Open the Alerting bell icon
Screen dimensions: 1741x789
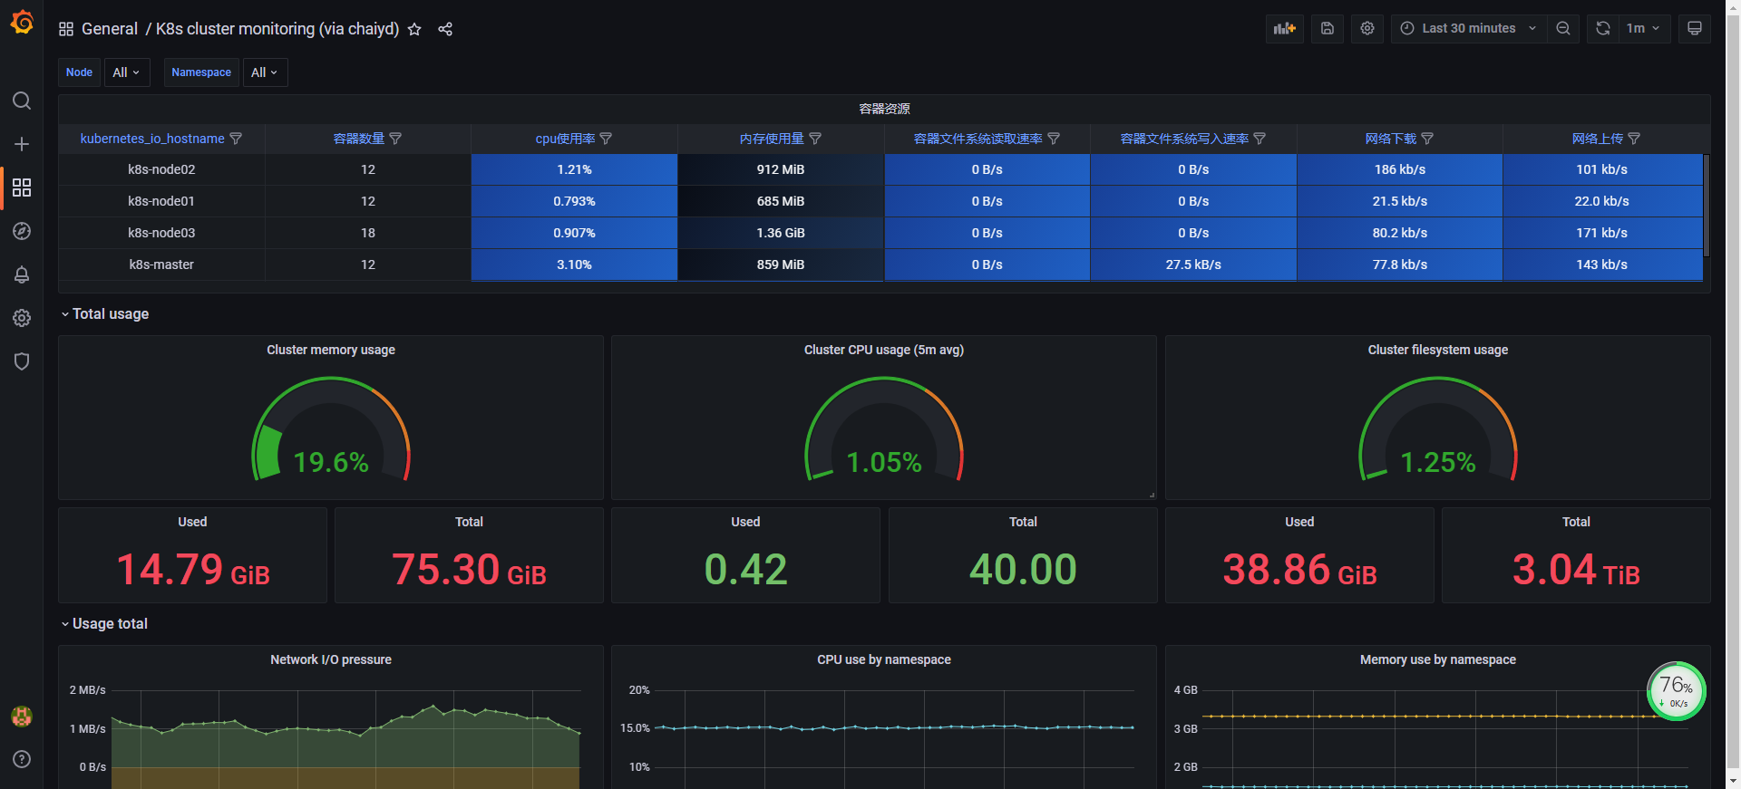(x=22, y=274)
